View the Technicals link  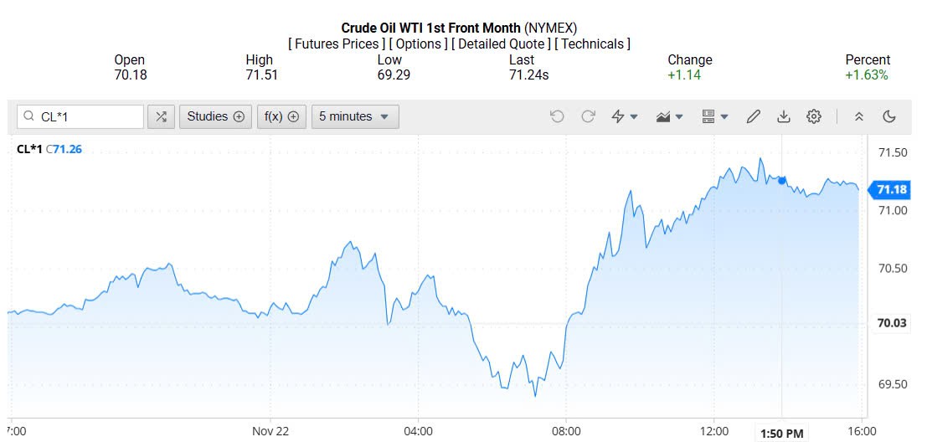592,44
